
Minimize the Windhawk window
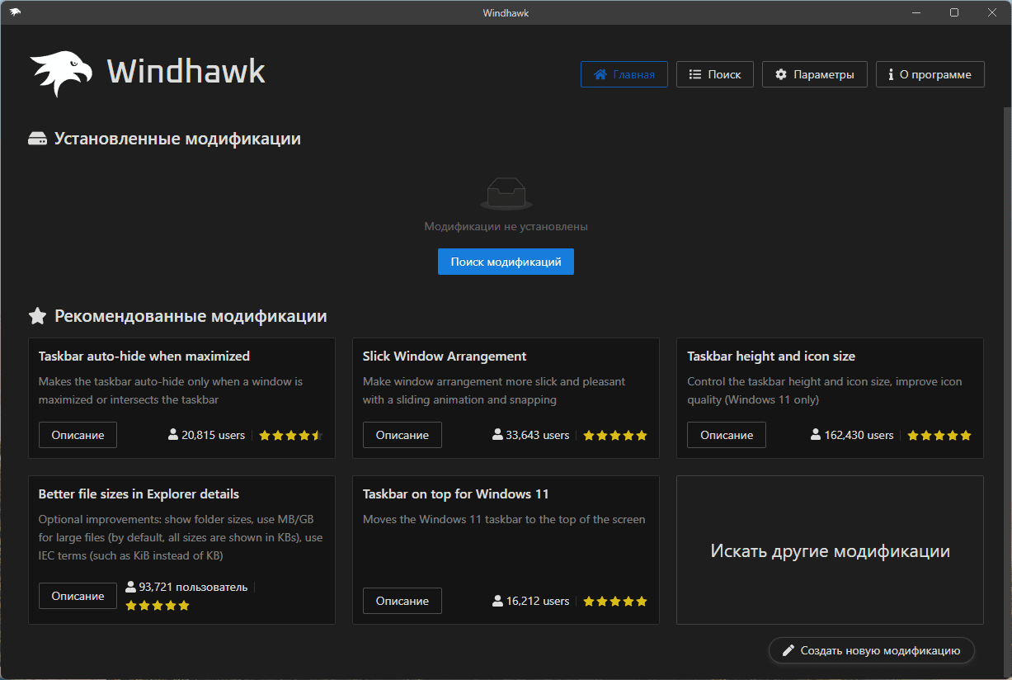click(916, 12)
